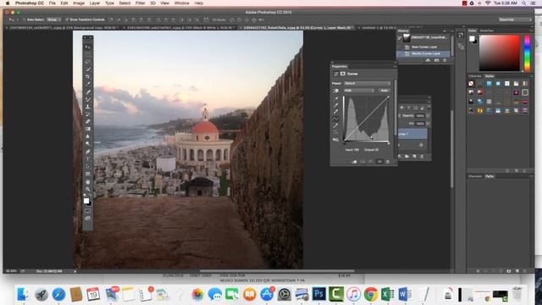Select the Clone Stamp tool
Image resolution: width=542 pixels, height=305 pixels.
tap(88, 107)
